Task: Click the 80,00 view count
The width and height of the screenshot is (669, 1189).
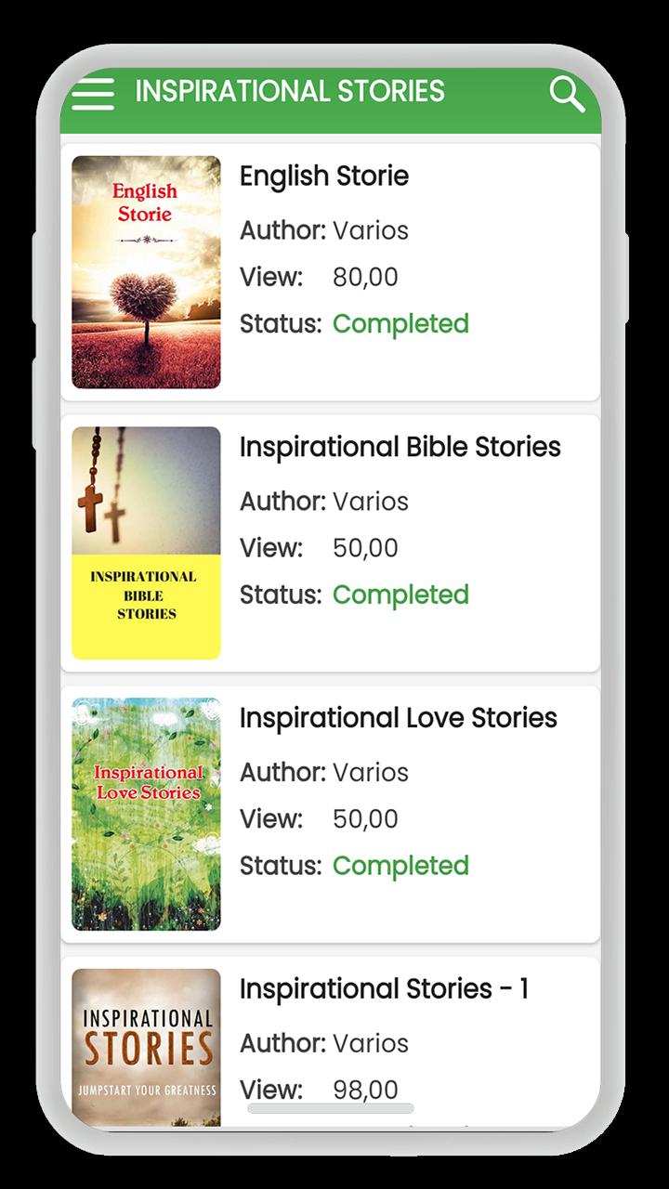Action: pos(365,277)
